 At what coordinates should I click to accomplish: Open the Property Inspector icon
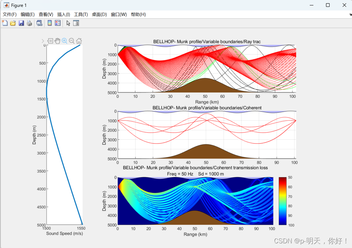pyautogui.click(x=76, y=23)
